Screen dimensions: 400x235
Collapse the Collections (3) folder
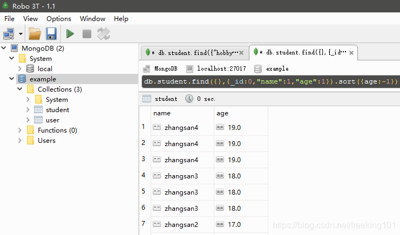tap(19, 89)
